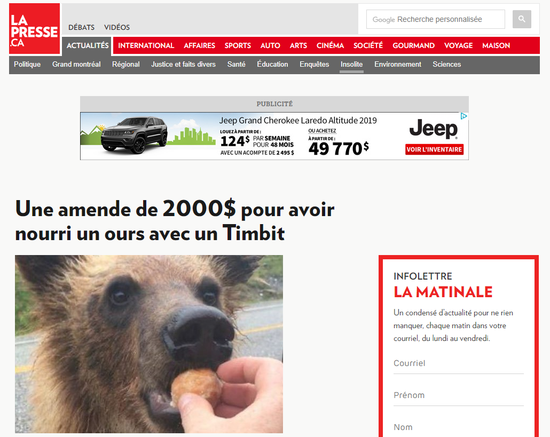
Task: Open the Débats section
Action: pyautogui.click(x=81, y=27)
